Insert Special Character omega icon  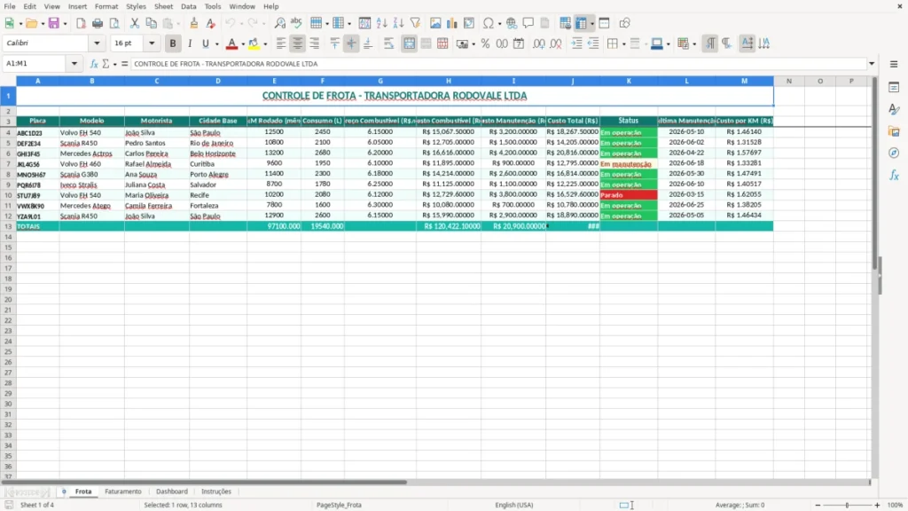coord(489,23)
